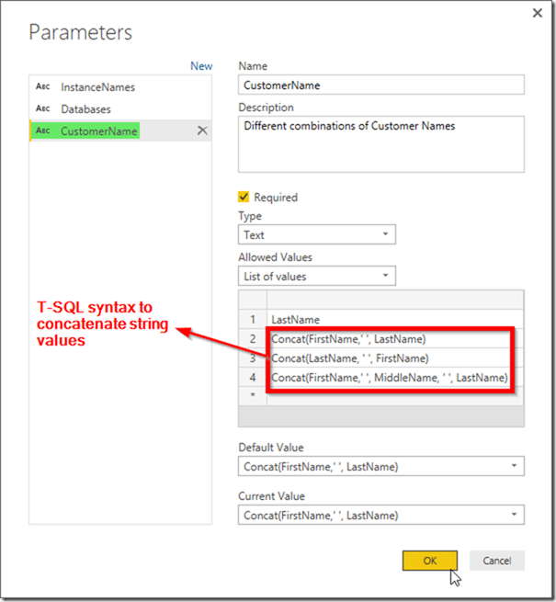556x602 pixels.
Task: Open the Default Value dropdown
Action: click(380, 466)
